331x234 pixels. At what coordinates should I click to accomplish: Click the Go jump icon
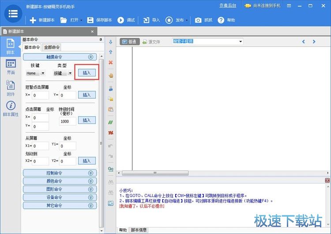[111, 169]
